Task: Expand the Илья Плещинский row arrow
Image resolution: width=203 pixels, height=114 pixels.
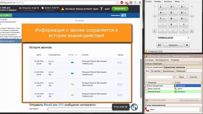Action: pyautogui.click(x=146, y=85)
